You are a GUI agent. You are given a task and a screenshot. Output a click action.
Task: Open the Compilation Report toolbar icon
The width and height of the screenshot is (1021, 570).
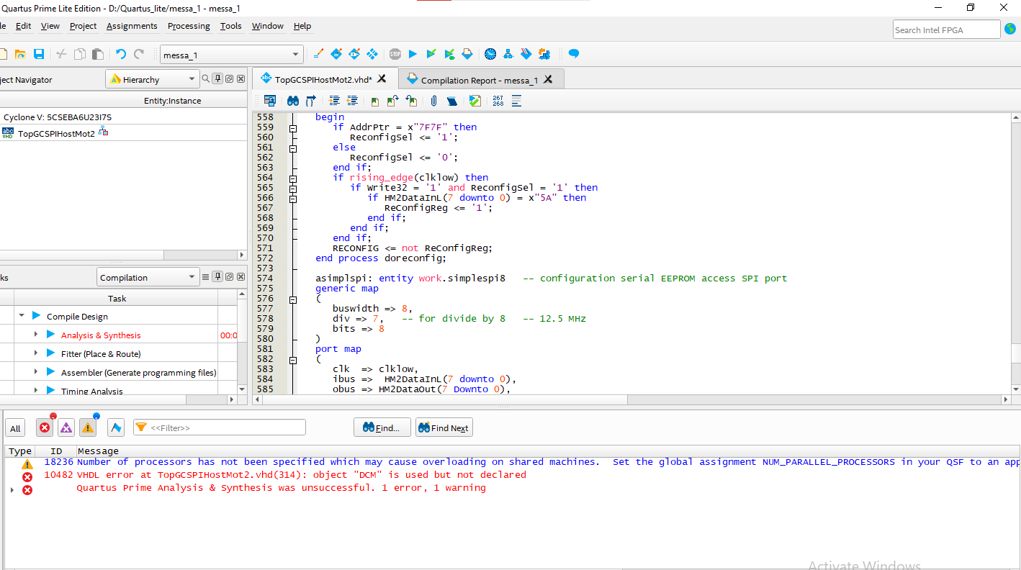(x=467, y=54)
